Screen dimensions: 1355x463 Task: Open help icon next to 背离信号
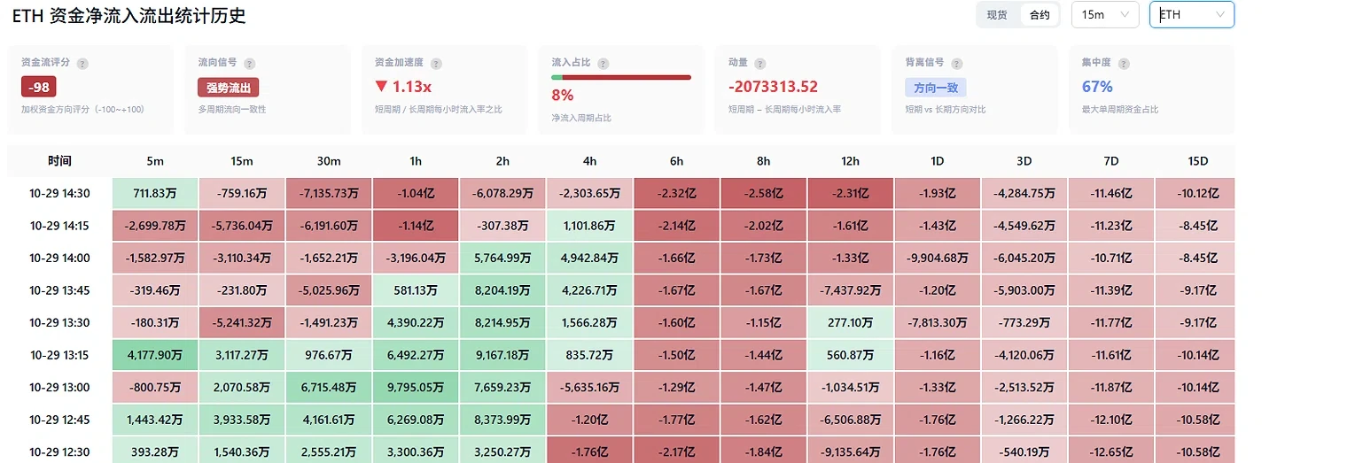pyautogui.click(x=958, y=64)
